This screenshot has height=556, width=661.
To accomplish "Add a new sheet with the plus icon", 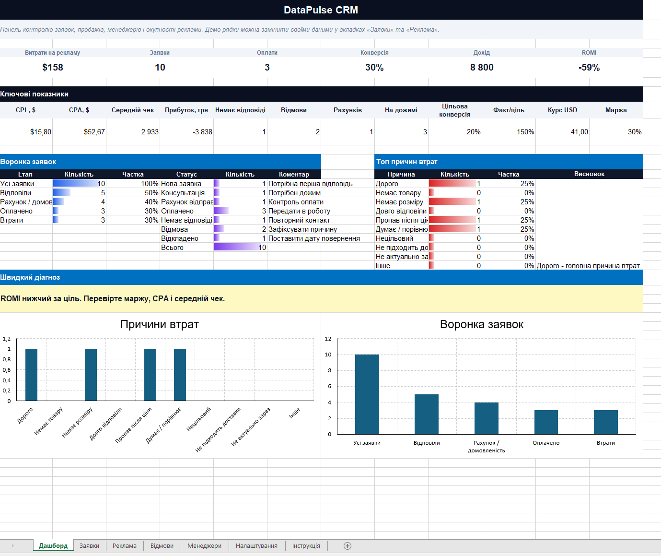I will [348, 546].
